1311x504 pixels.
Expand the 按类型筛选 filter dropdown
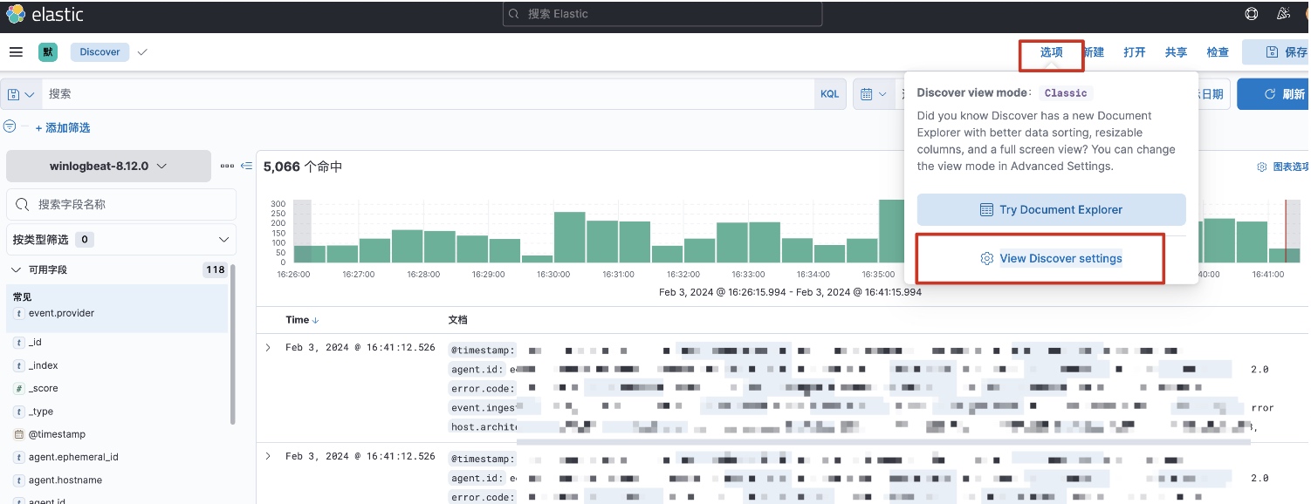(x=120, y=239)
